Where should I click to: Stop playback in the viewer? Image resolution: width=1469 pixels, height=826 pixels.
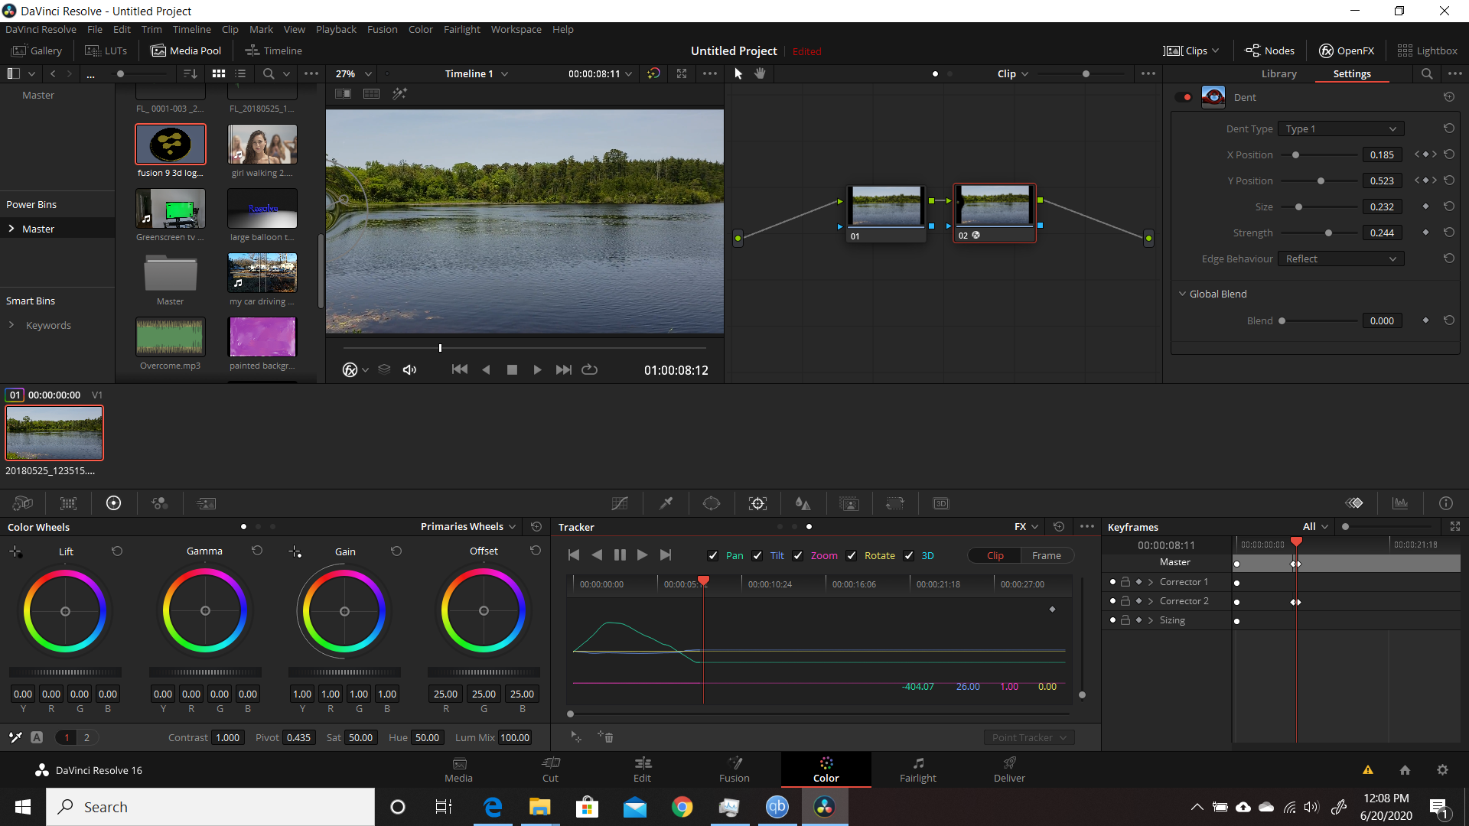[512, 369]
